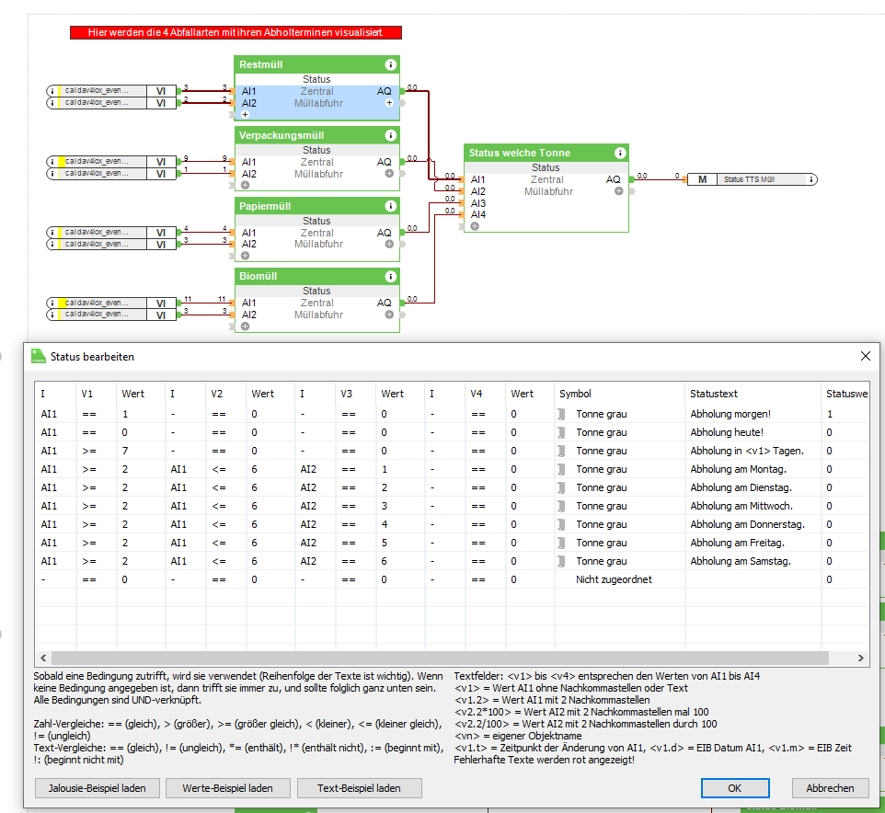Click info icon of first Biomüll caldav4lox input
885x813 pixels.
click(52, 303)
